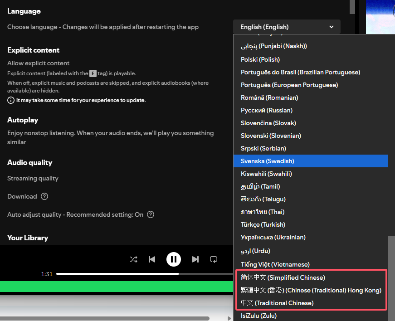Click help icon beside Auto adjust quality
This screenshot has height=321, width=395.
[151, 214]
